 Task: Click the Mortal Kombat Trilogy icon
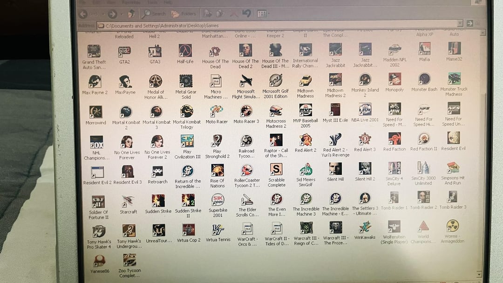pos(186,111)
